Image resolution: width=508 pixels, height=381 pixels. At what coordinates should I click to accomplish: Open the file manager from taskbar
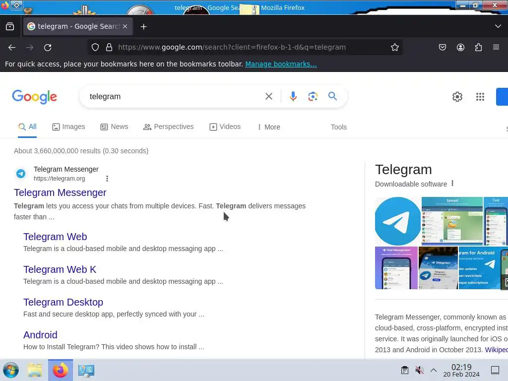35,370
